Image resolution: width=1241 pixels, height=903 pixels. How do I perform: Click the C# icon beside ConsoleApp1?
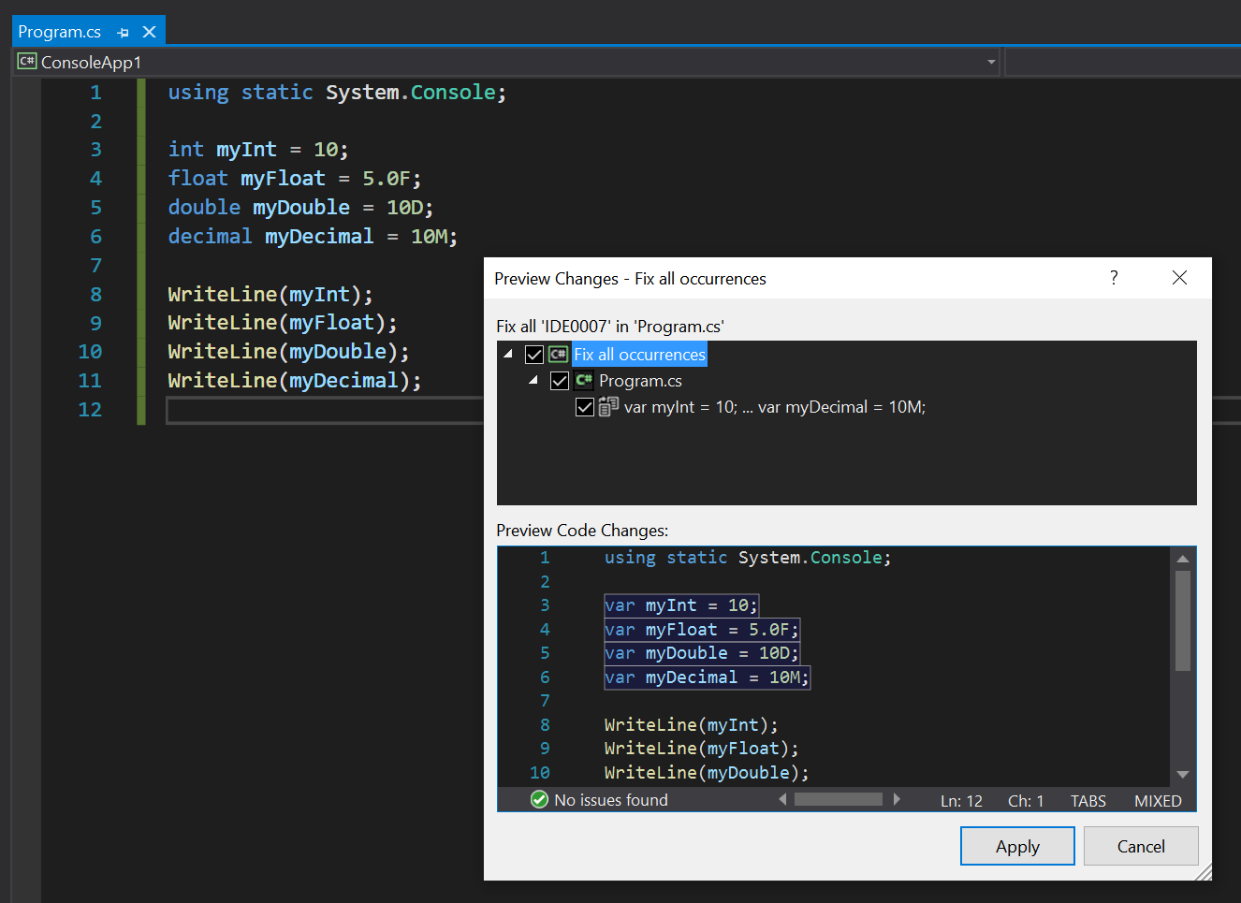[x=27, y=62]
